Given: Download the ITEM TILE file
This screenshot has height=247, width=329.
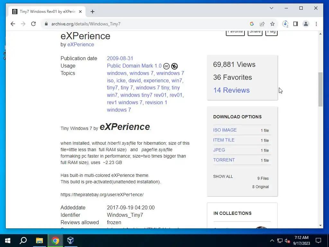Looking at the screenshot, I should [224, 140].
